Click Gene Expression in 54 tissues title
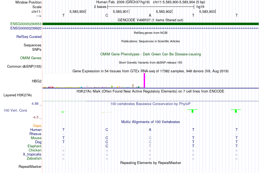 point(150,71)
